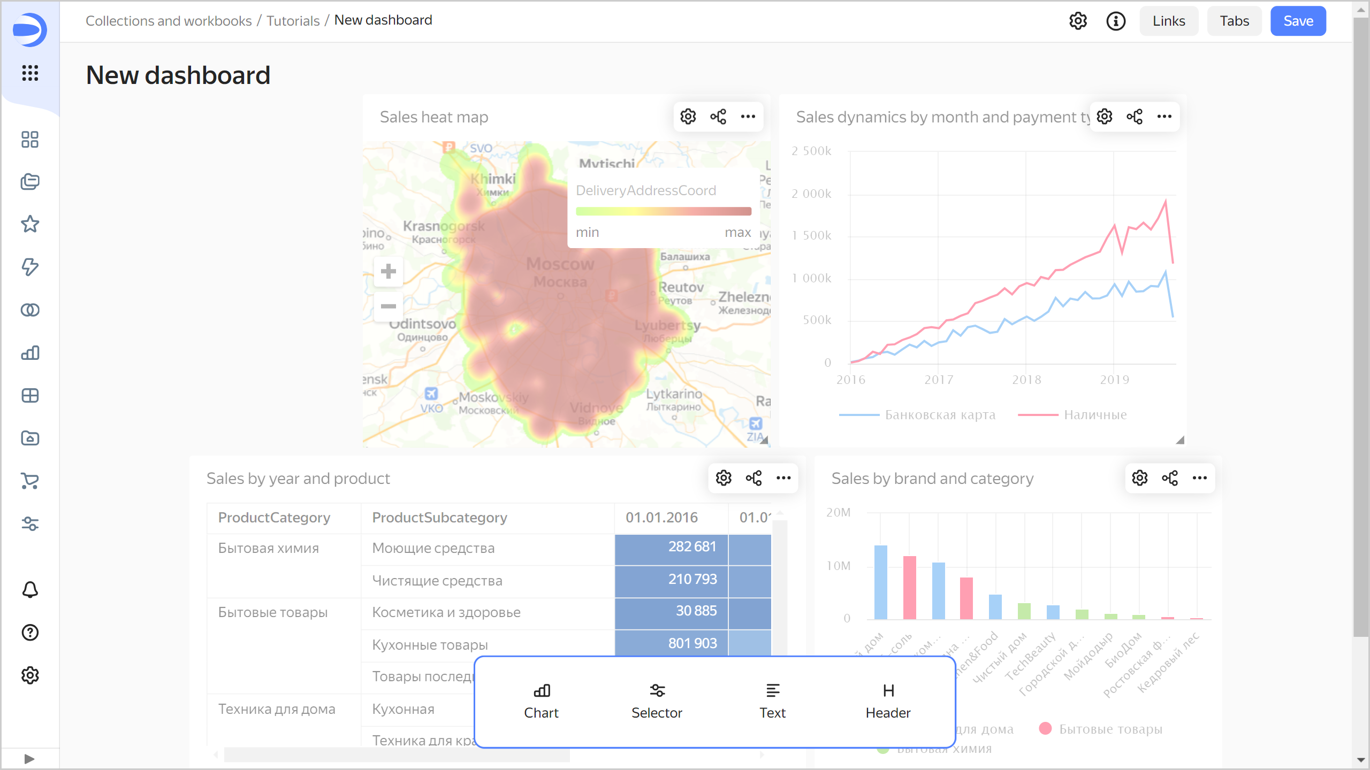Open Tutorials breadcrumb link

click(x=293, y=21)
